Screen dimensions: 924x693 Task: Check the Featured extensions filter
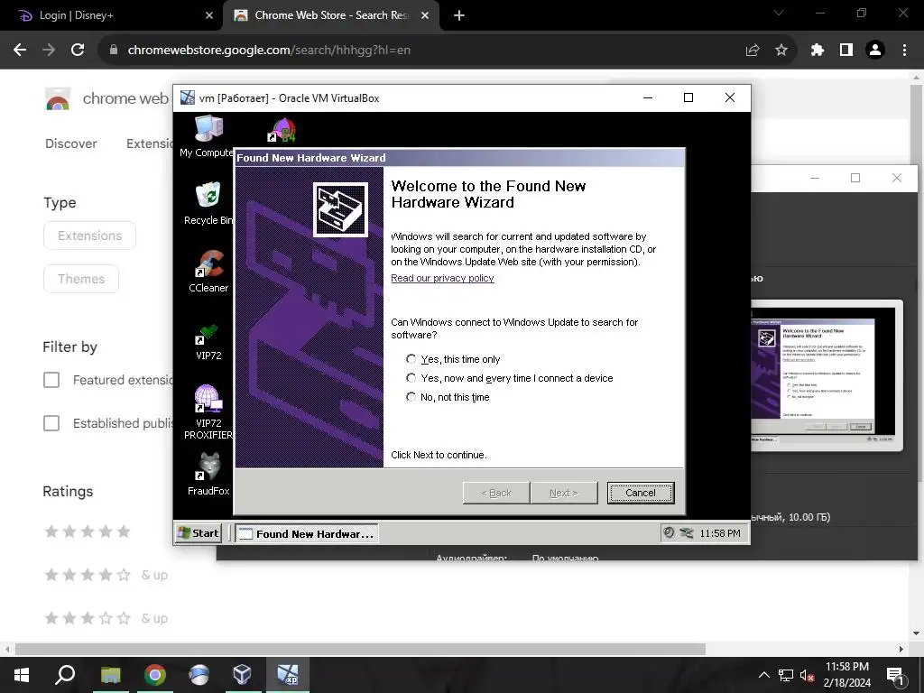click(51, 380)
